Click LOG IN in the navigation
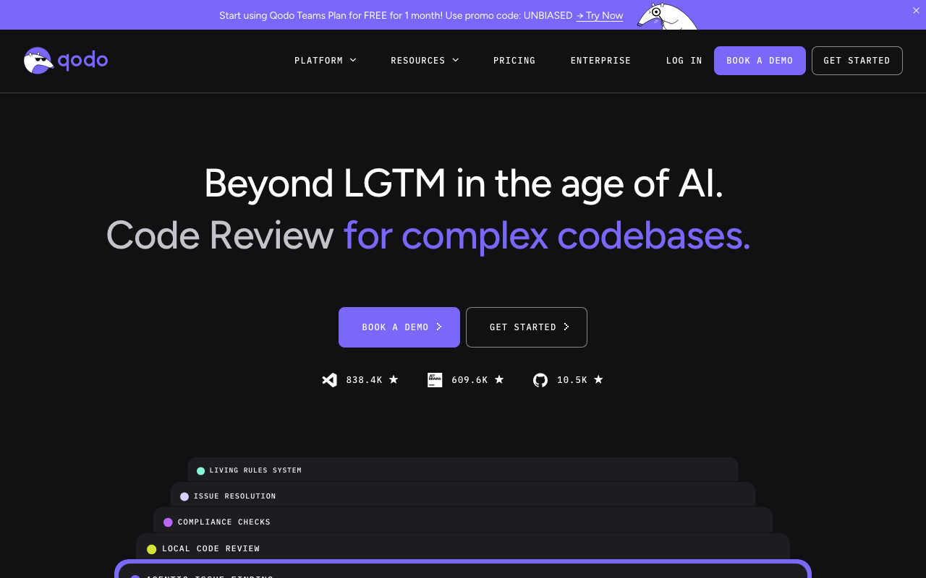The height and width of the screenshot is (578, 926). [x=683, y=61]
